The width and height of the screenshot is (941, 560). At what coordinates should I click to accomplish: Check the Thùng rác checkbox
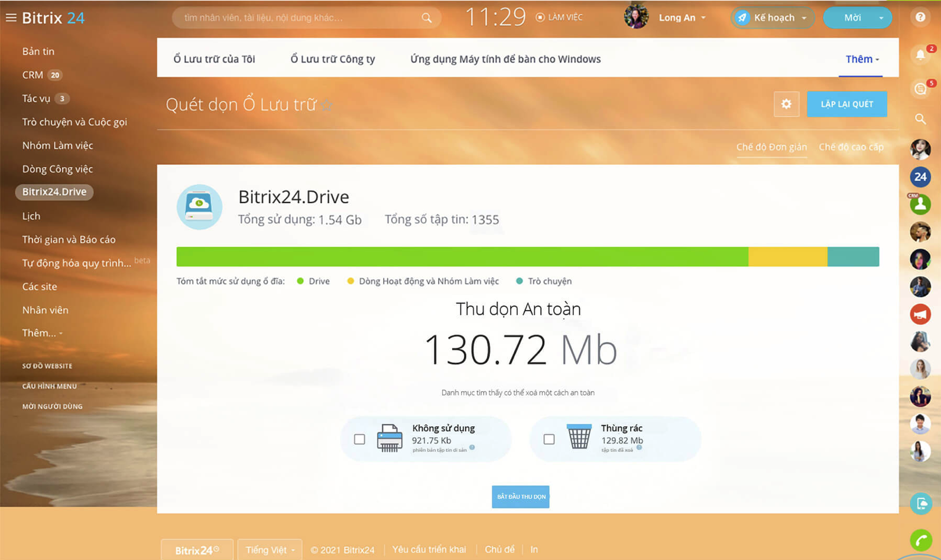[549, 439]
